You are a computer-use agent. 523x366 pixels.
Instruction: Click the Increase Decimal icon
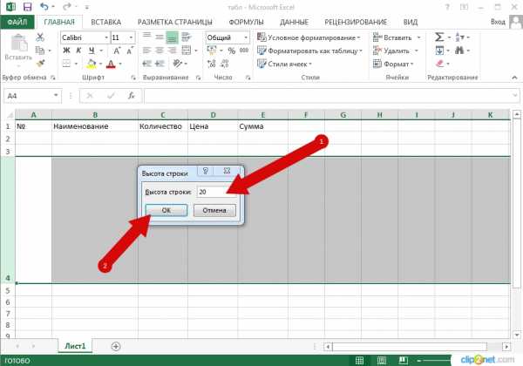click(x=212, y=64)
